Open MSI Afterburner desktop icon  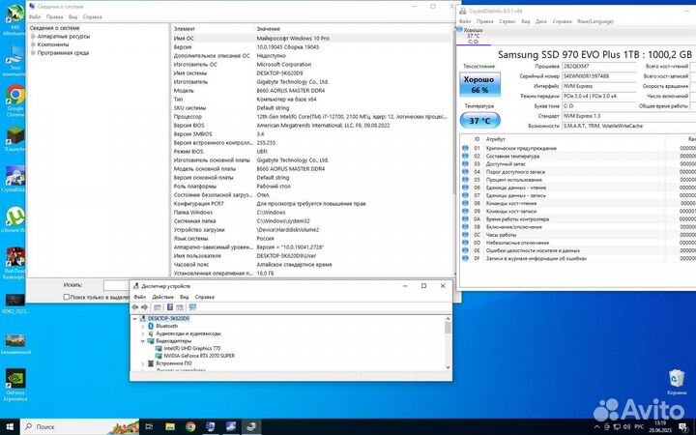[14, 18]
